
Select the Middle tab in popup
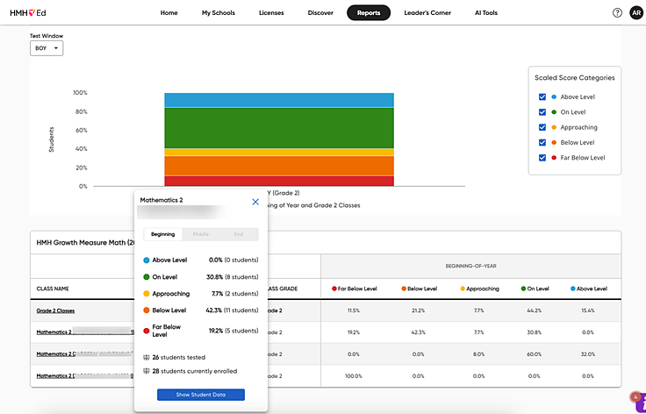click(x=201, y=234)
